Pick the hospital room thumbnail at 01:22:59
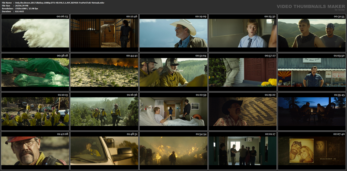347x171 pixels. pos(173,111)
